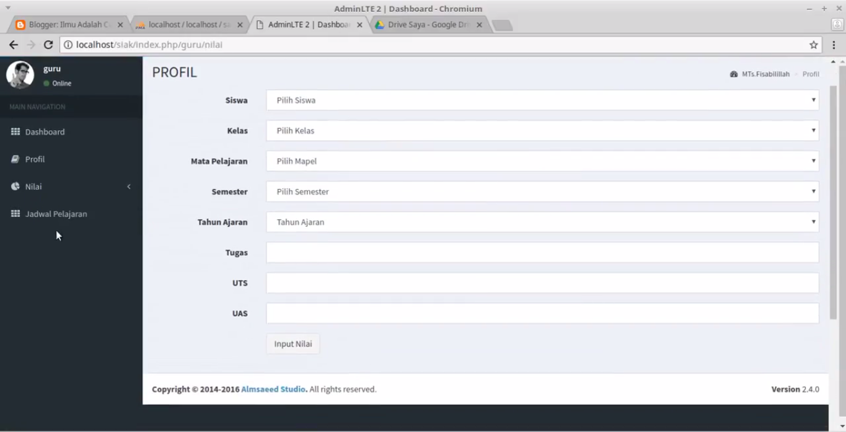Open the Chromium three-dot menu
The width and height of the screenshot is (846, 432).
(834, 45)
